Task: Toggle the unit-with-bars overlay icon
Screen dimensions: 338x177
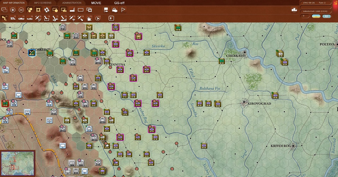Action: pyautogui.click(x=64, y=10)
